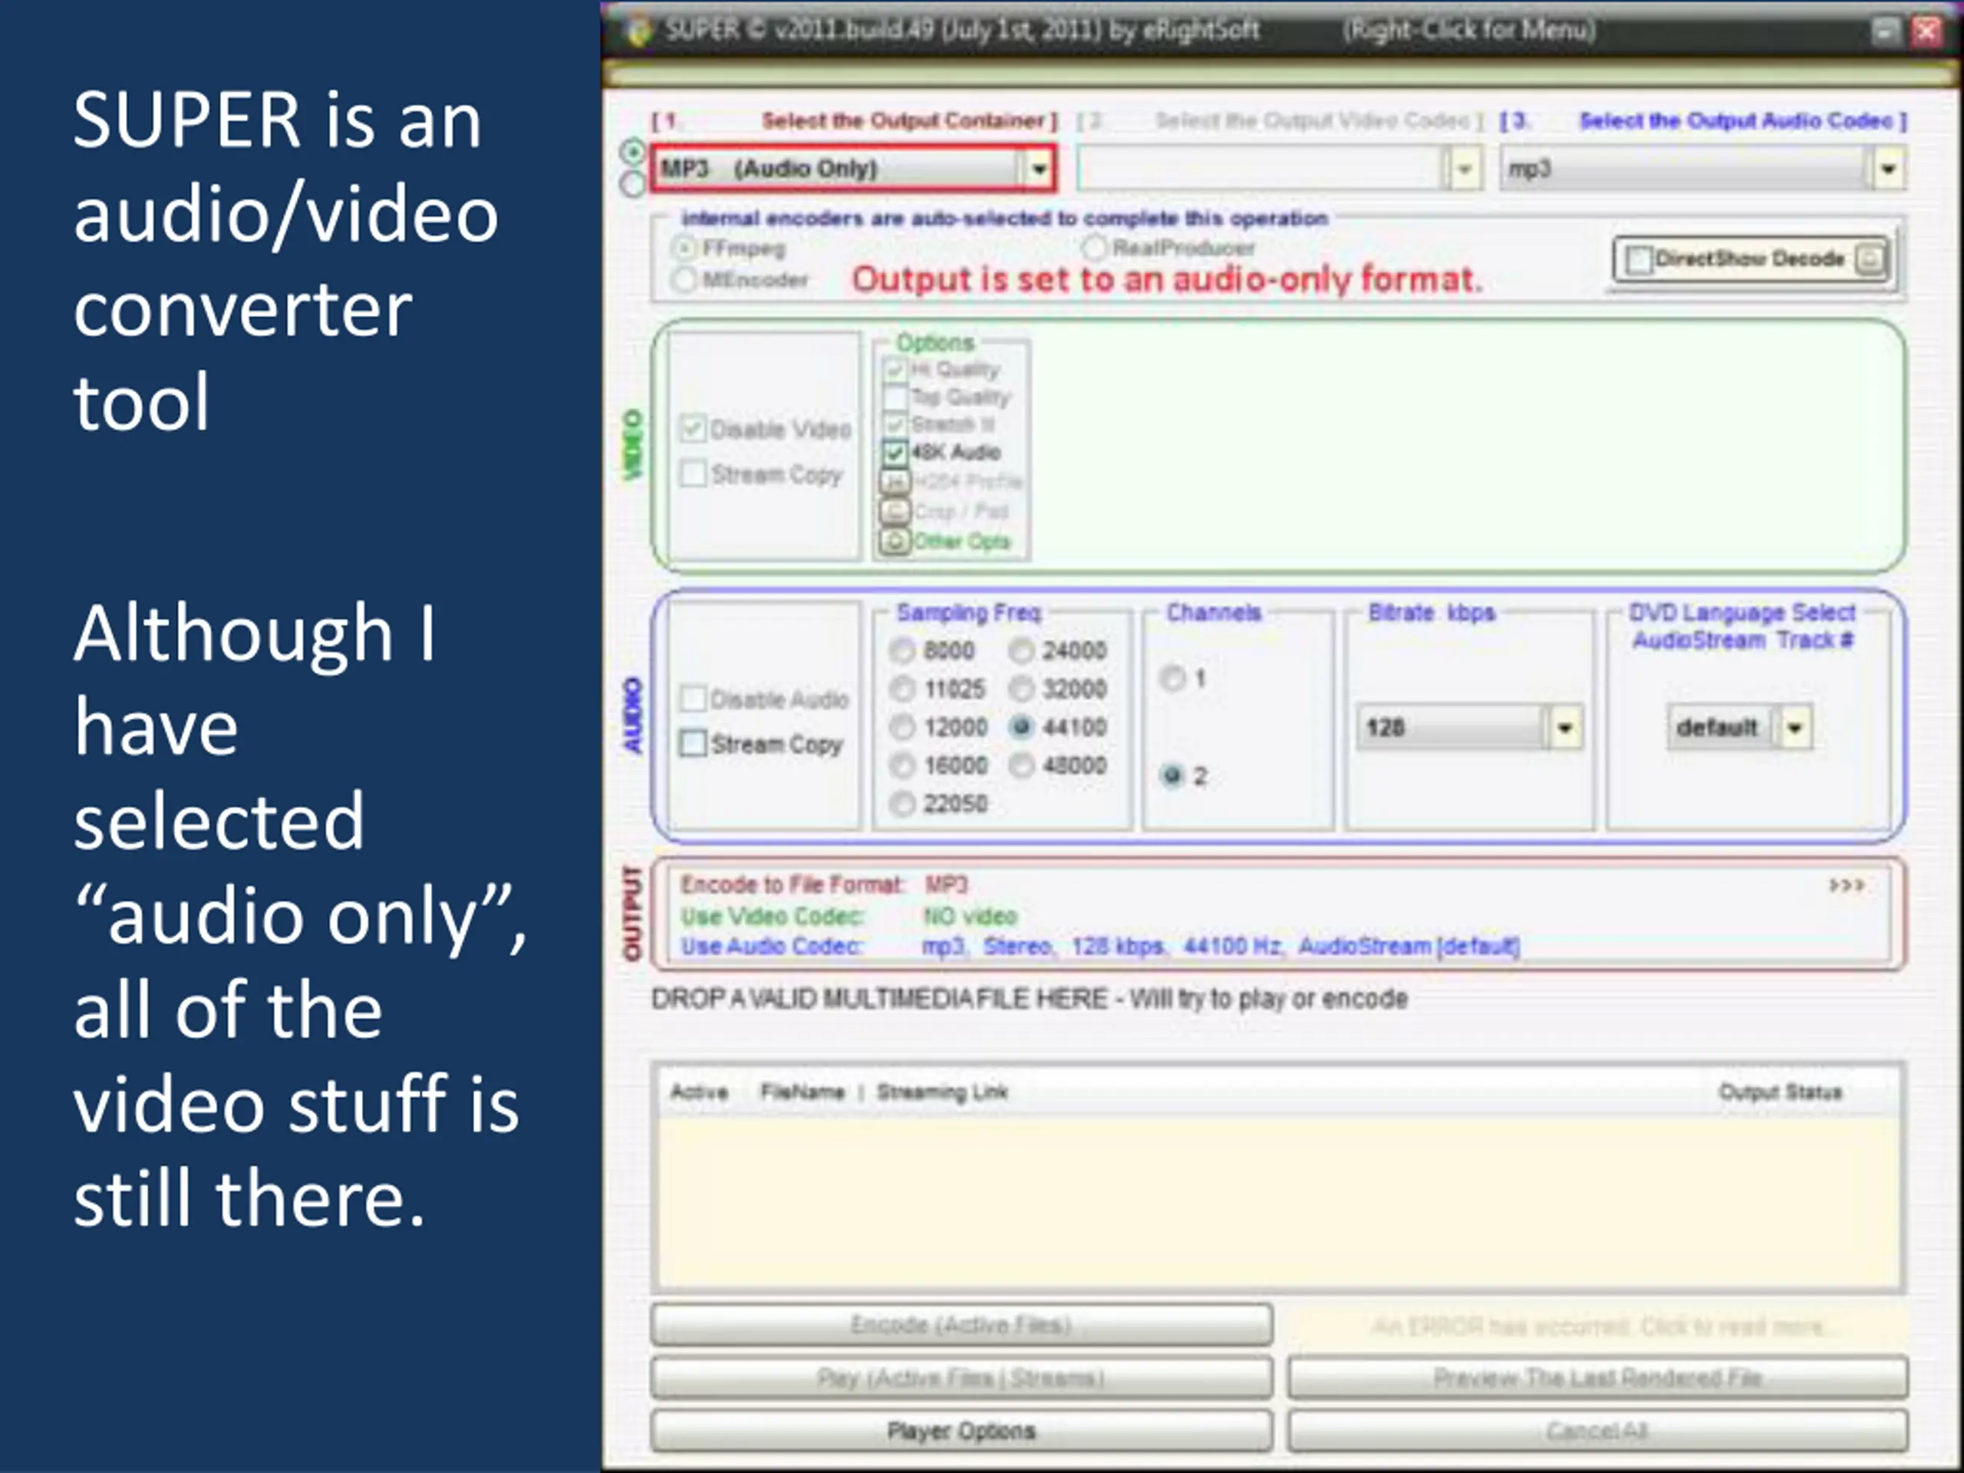Click the Crop / Pad icon button
Image resolution: width=1964 pixels, height=1473 pixels.
[895, 512]
